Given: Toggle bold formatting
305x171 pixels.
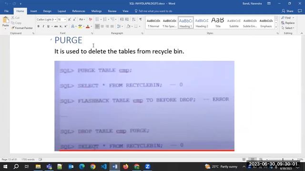Looking at the screenshot, I should click(x=38, y=26).
